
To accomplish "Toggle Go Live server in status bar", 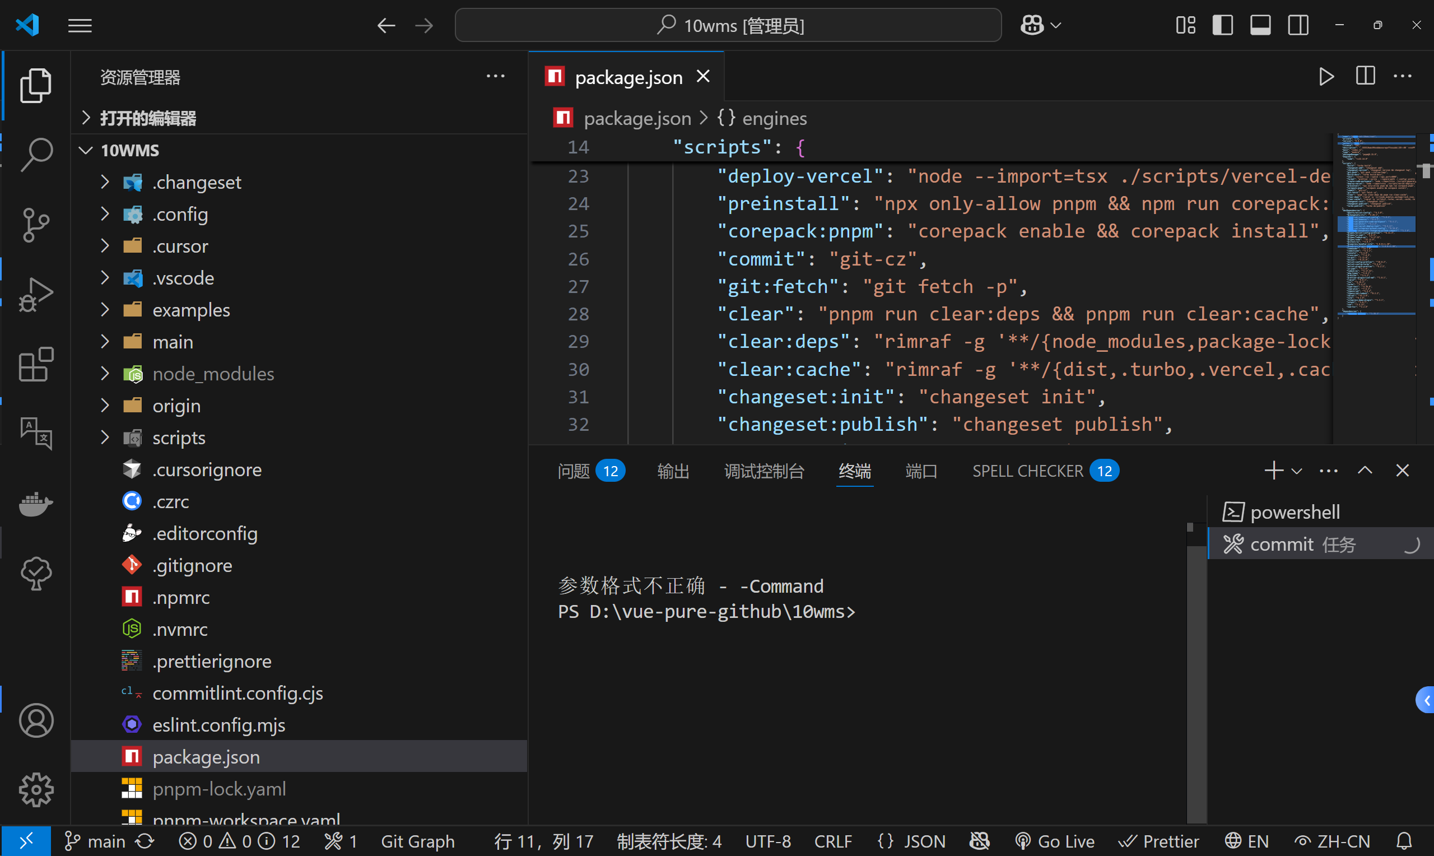I will click(1055, 841).
